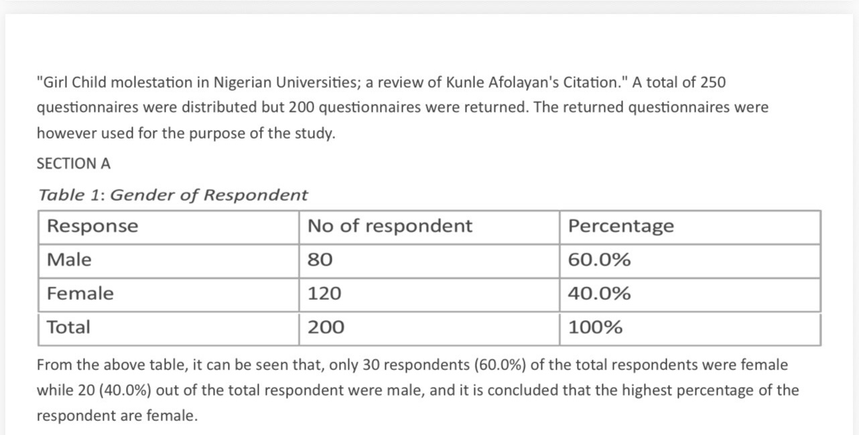This screenshot has height=435, width=859.
Task: Click the "SECTION A" heading
Action: pos(73,163)
